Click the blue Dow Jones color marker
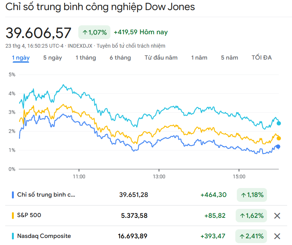 [x=13, y=195]
